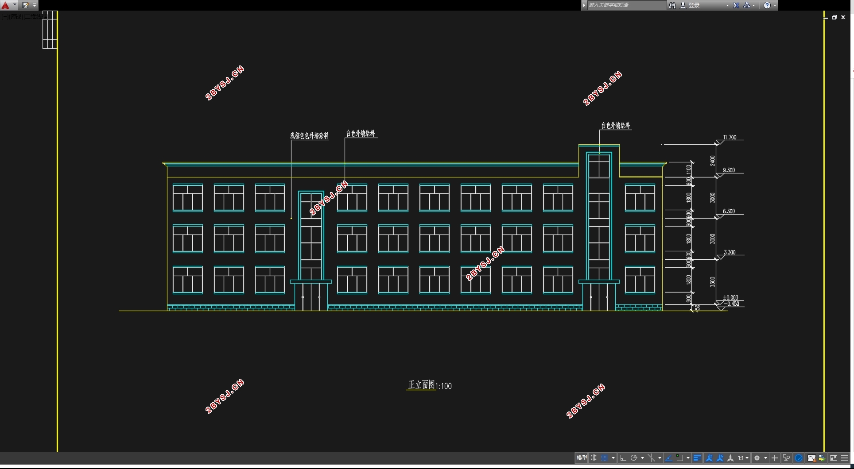Viewport: 854px width, 469px height.
Task: Expand object snap options dropdown
Action: tap(688, 458)
